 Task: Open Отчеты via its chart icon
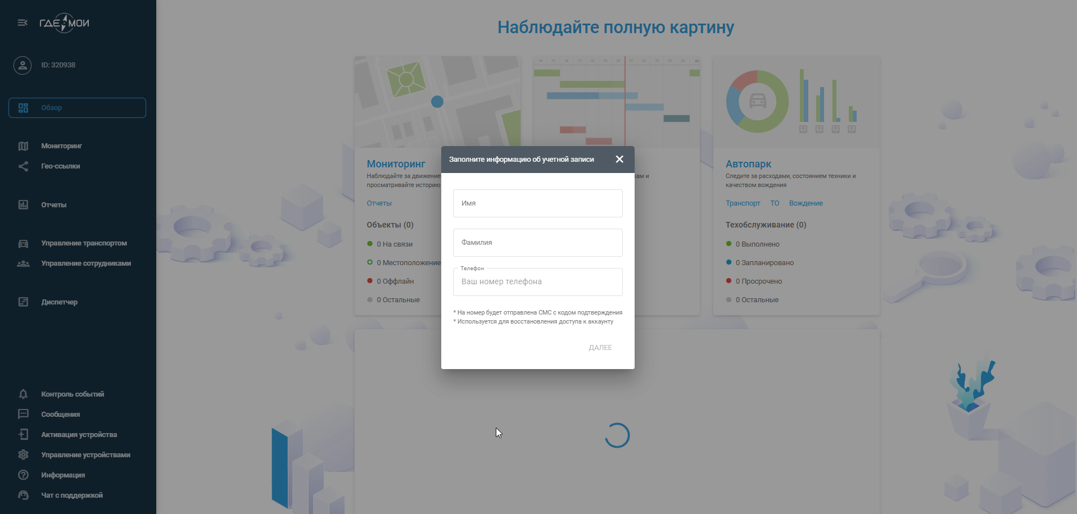pos(23,205)
